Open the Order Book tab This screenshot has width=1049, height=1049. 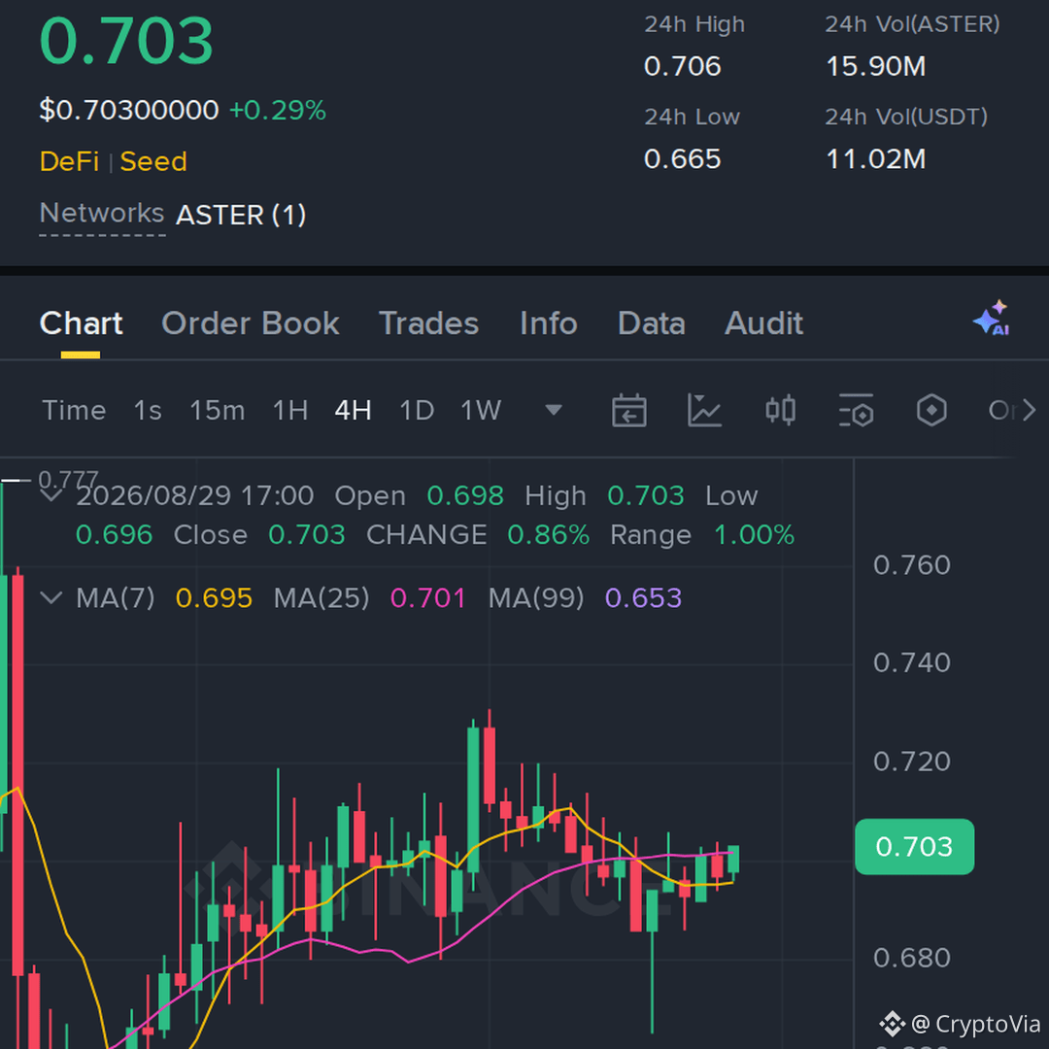251,323
